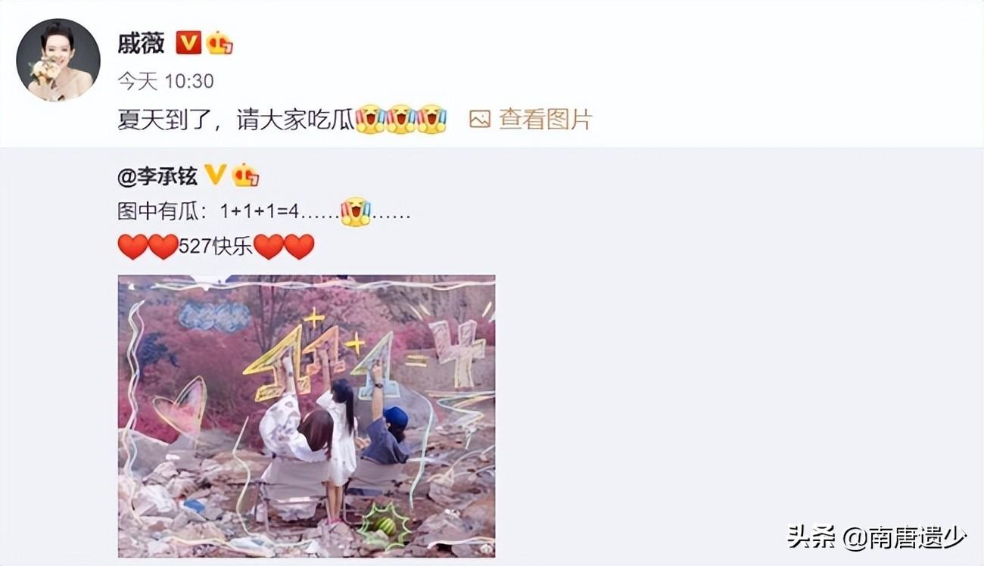This screenshot has height=566, width=984.
Task: Click the first red heart before 527快乐
Action: pos(133,247)
